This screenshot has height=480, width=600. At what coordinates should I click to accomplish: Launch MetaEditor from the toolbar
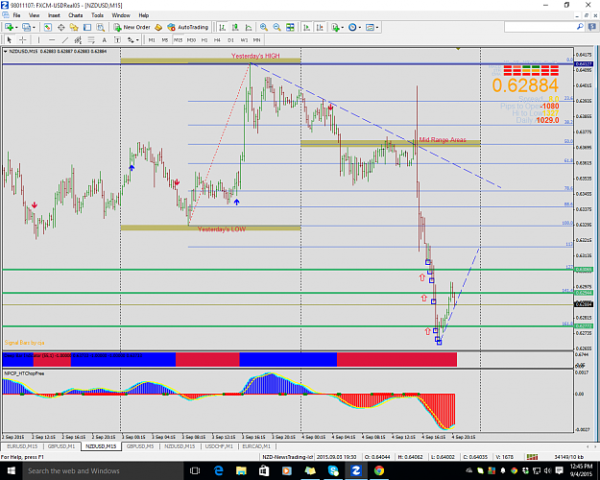click(158, 27)
